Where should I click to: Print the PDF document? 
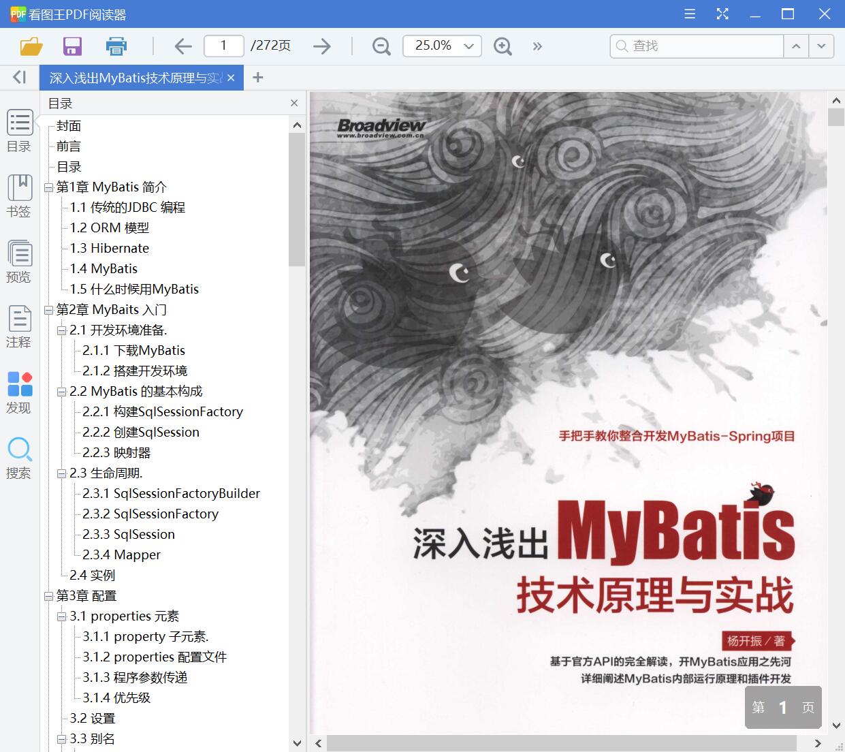pyautogui.click(x=116, y=46)
